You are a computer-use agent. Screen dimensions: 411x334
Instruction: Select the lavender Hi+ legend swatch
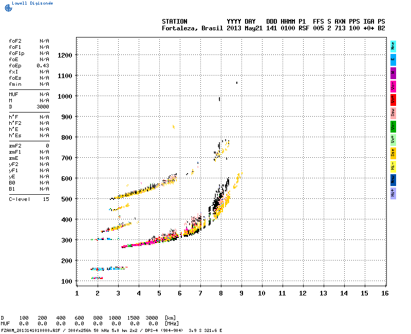click(393, 194)
